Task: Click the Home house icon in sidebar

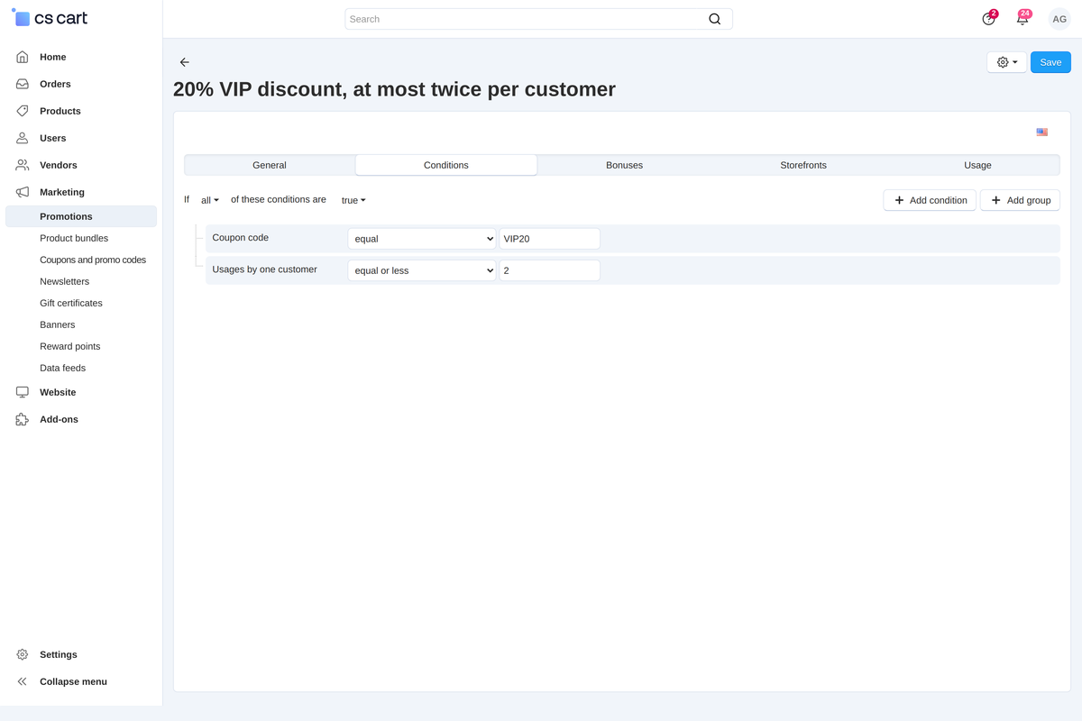Action: click(23, 57)
